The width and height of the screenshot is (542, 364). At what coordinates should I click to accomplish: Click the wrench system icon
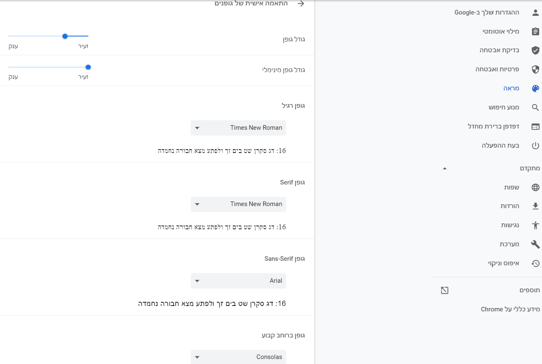click(x=535, y=244)
